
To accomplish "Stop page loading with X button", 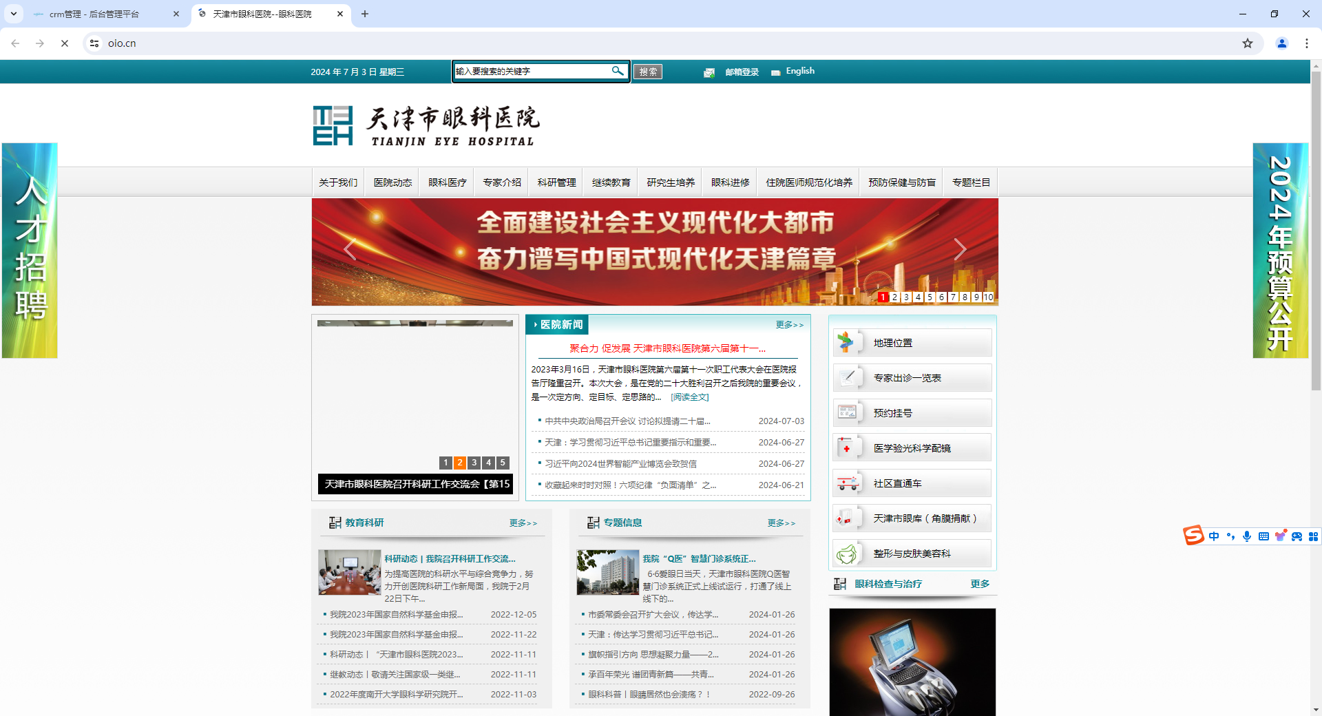I will tap(65, 43).
